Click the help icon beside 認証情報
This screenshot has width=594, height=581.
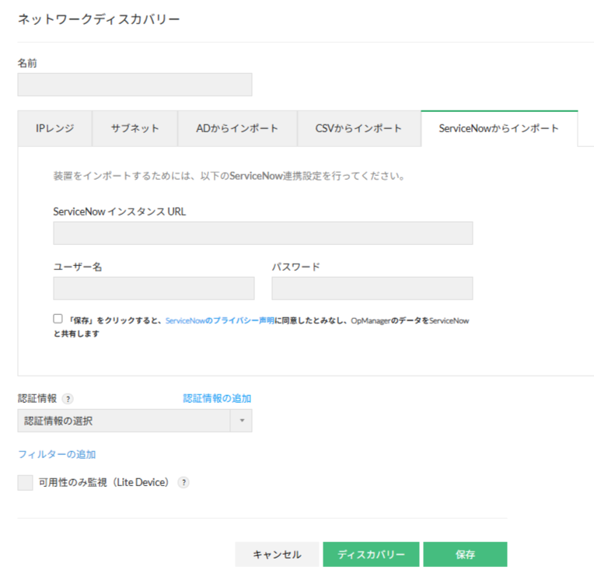(68, 399)
